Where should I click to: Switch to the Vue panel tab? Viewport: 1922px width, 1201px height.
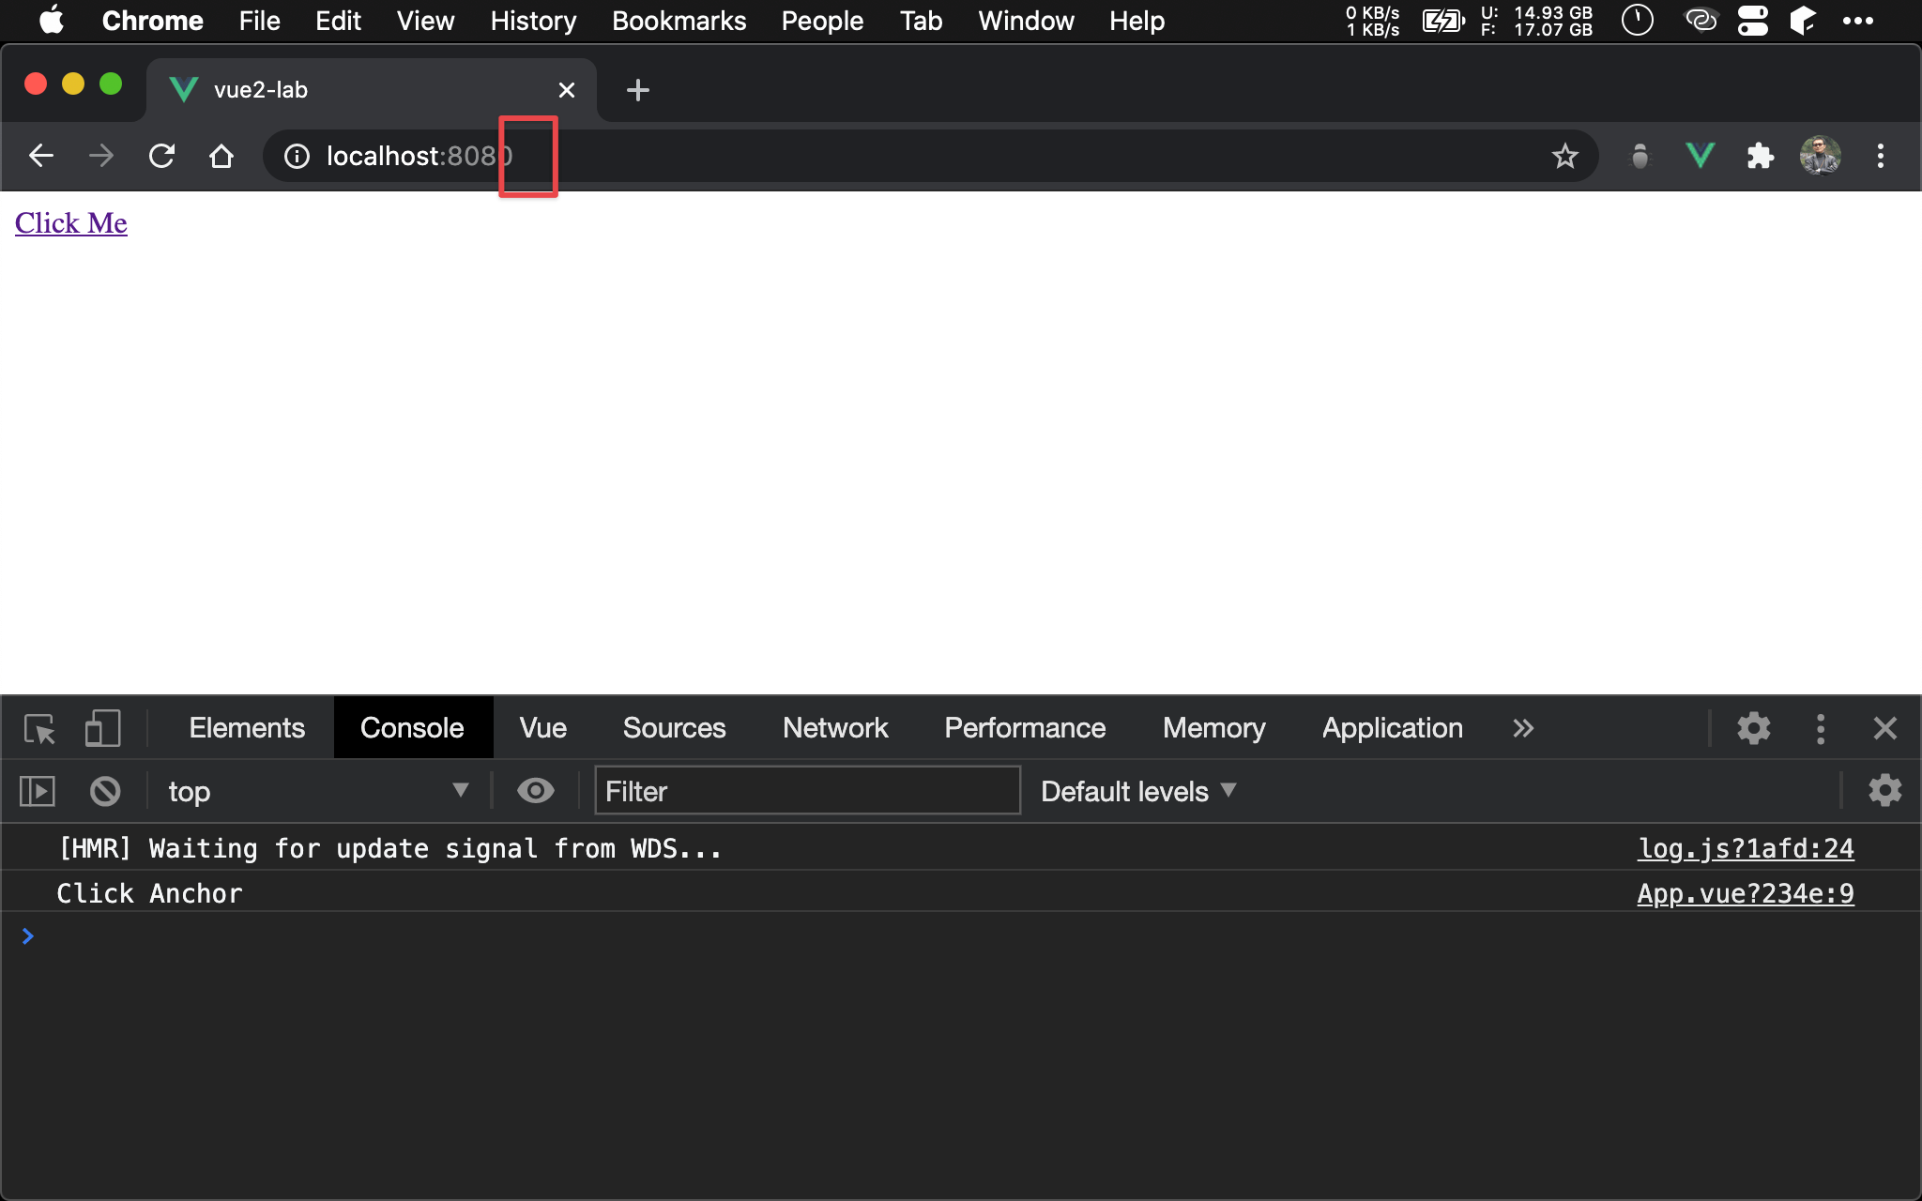[543, 726]
